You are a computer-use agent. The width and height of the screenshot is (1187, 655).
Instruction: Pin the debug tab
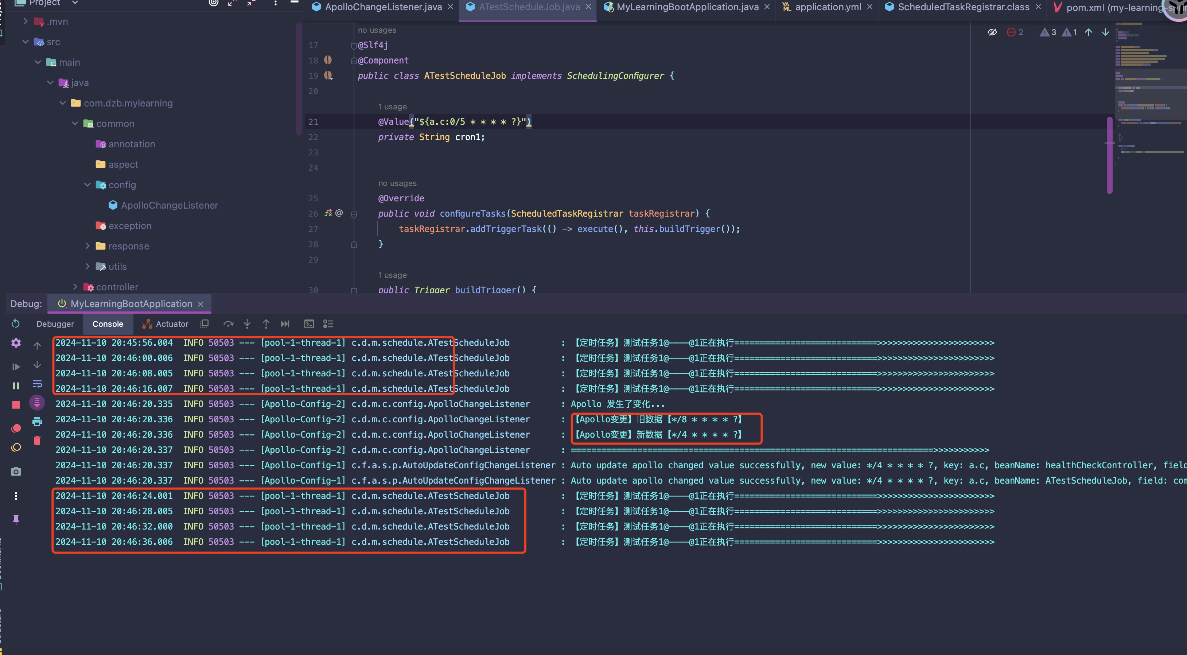pyautogui.click(x=16, y=520)
